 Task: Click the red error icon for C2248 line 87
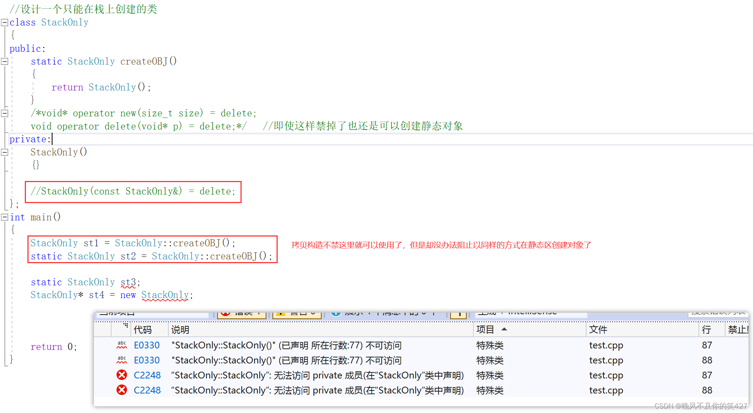(121, 375)
